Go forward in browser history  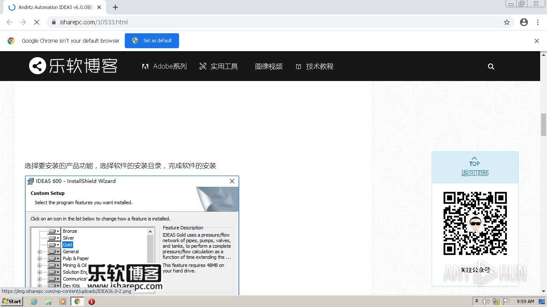pyautogui.click(x=23, y=22)
